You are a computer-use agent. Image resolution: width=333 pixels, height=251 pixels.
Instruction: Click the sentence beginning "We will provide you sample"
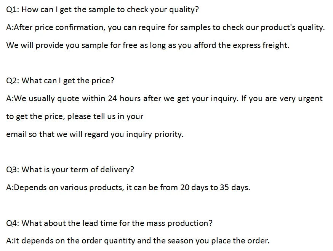(148, 45)
